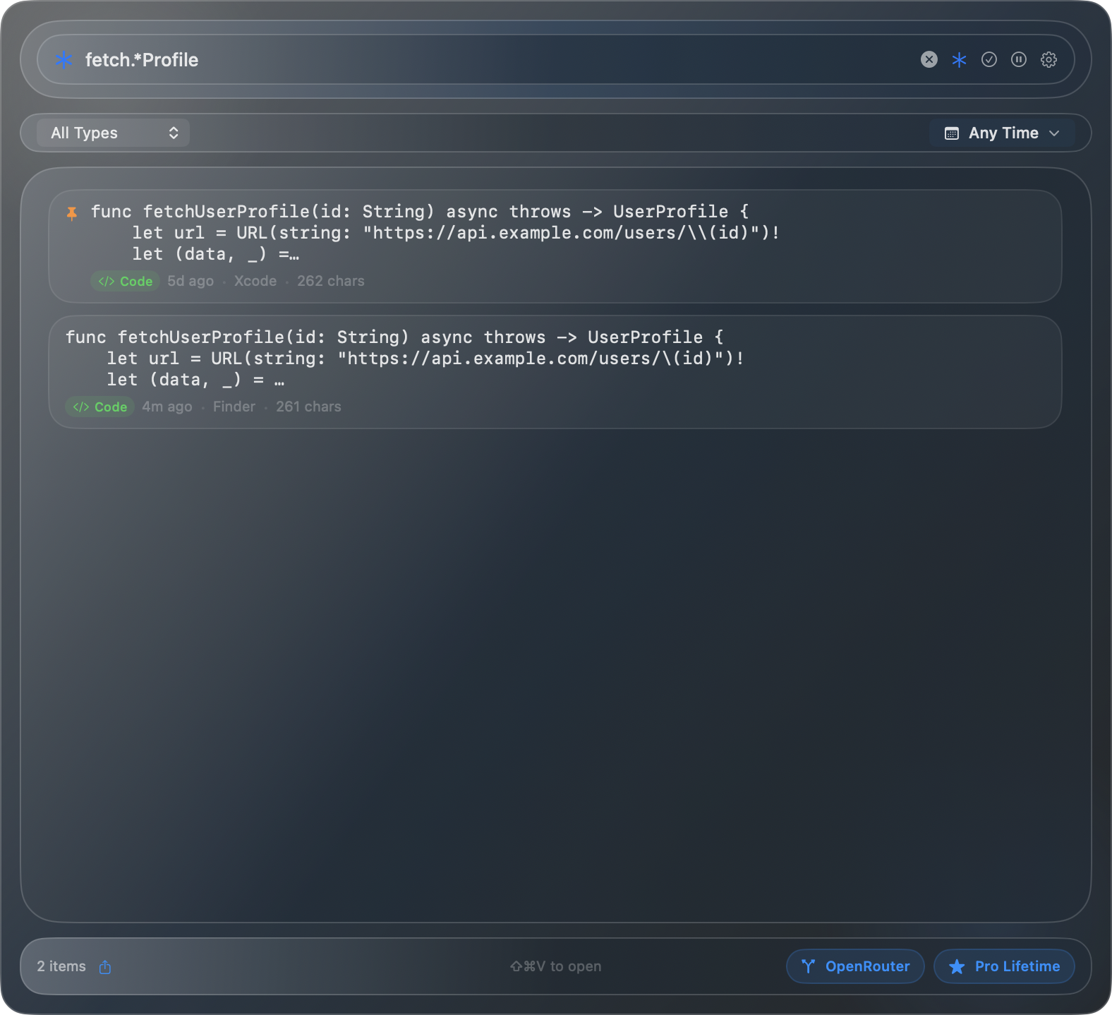Click the '262 chars' label
This screenshot has height=1015, width=1112.
[331, 281]
